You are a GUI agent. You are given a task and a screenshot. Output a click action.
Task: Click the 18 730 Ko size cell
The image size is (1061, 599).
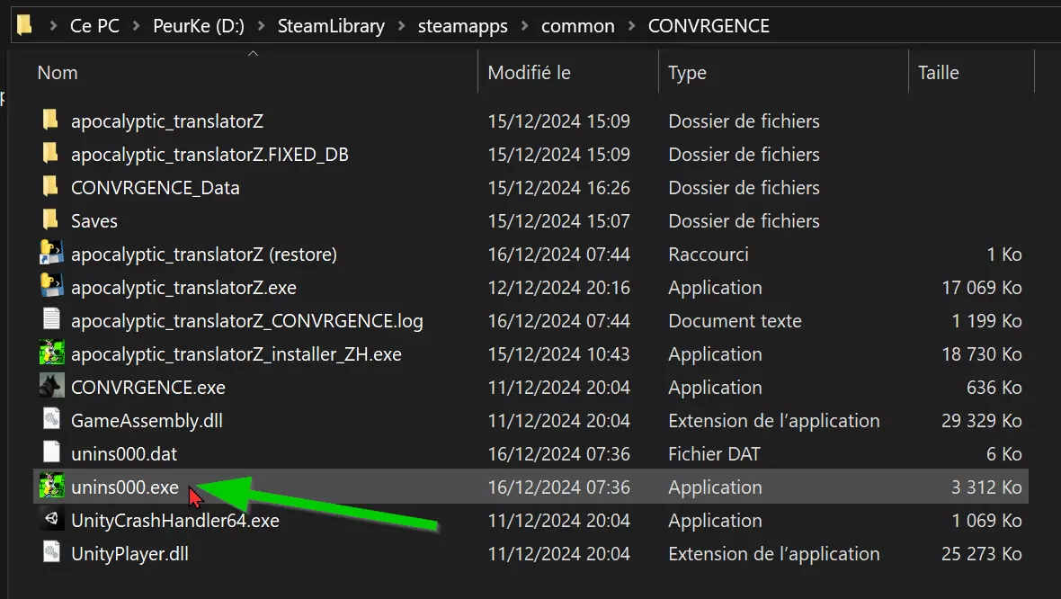pos(982,353)
